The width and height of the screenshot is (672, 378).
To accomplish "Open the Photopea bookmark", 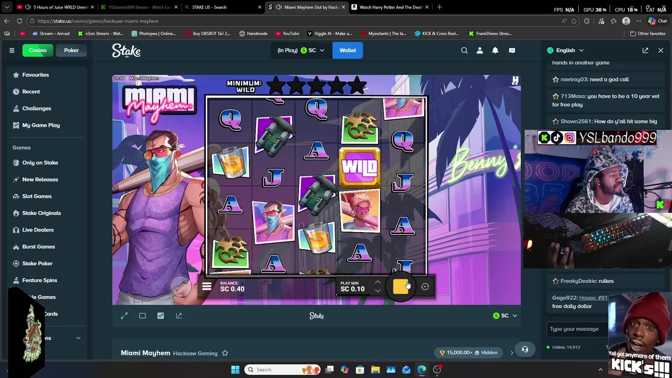I will click(154, 34).
